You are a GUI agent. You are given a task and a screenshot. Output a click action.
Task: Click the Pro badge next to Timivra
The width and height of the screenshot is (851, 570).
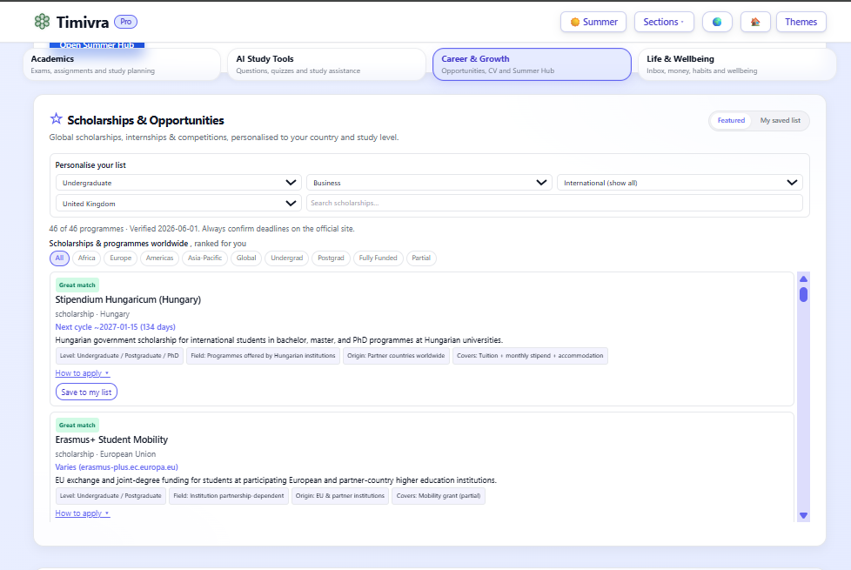125,22
